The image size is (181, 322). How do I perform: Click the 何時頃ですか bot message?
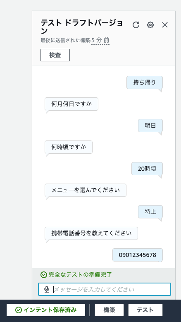pyautogui.click(x=69, y=147)
